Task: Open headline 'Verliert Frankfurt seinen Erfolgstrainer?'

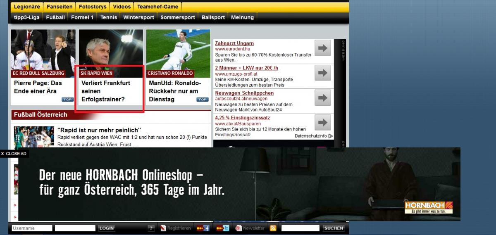Action: (106, 91)
